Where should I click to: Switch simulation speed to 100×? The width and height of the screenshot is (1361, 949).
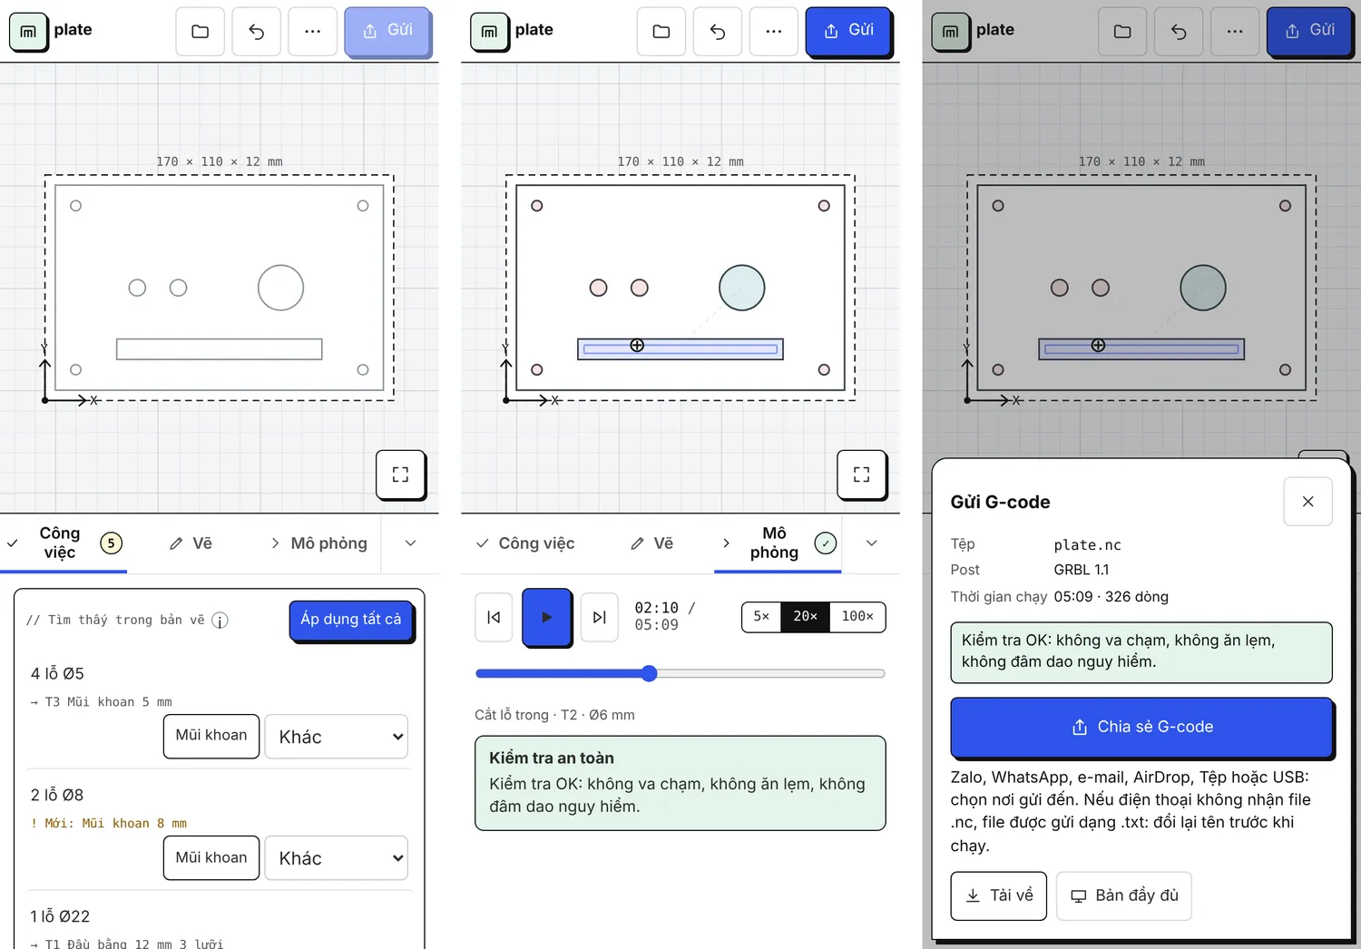857,617
